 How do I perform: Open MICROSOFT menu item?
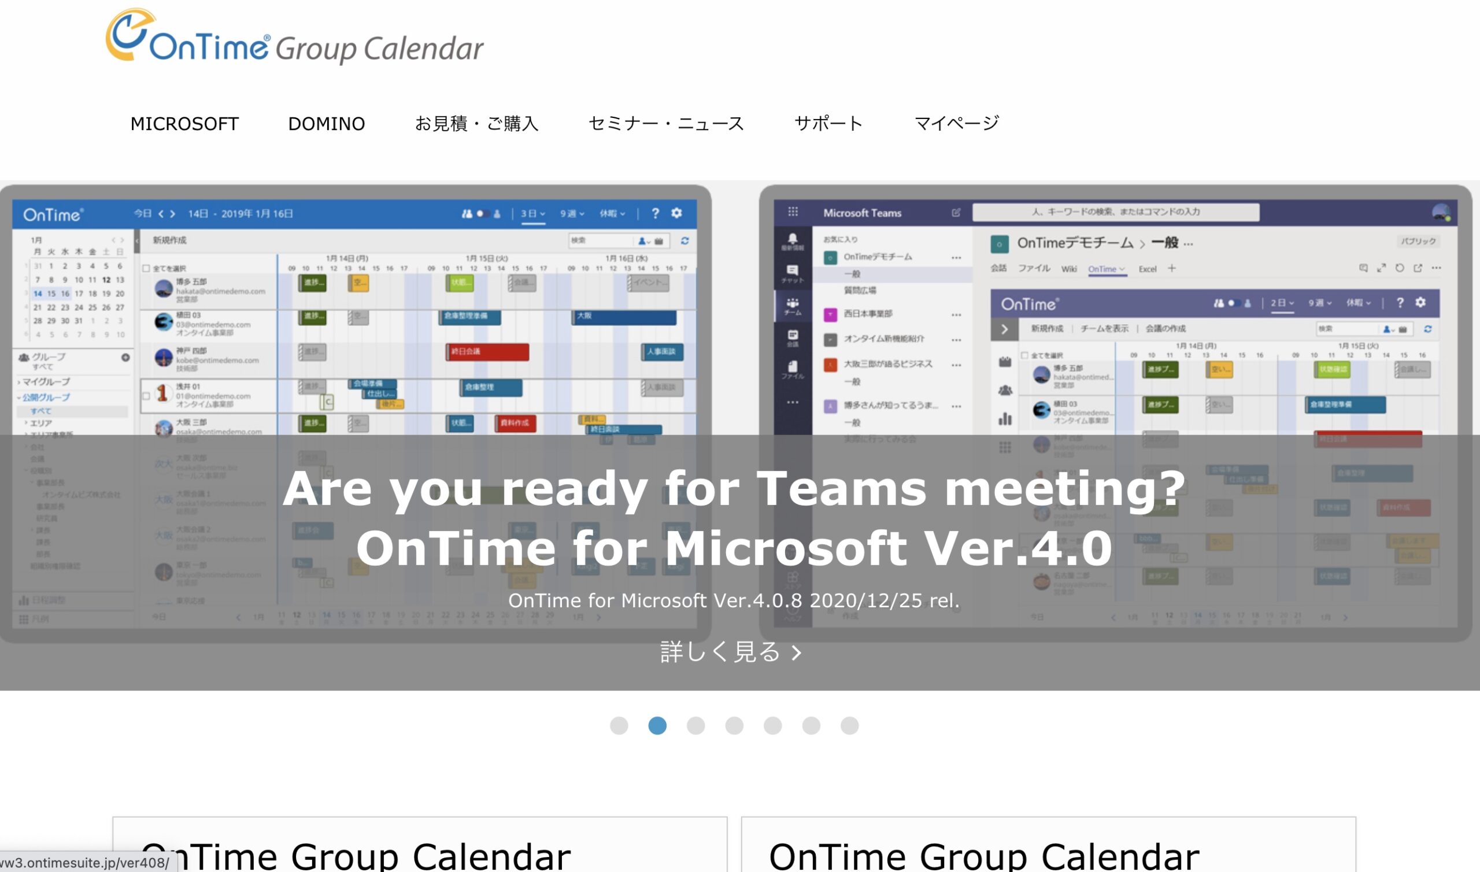(x=186, y=123)
